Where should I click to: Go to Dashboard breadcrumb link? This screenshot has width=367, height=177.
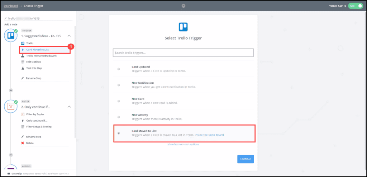[x=11, y=6]
